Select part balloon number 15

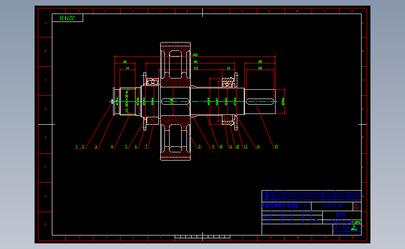tap(276, 146)
